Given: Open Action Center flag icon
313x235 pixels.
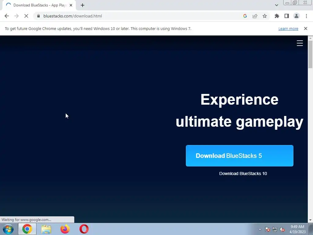Looking at the screenshot, I should click(x=267, y=229).
